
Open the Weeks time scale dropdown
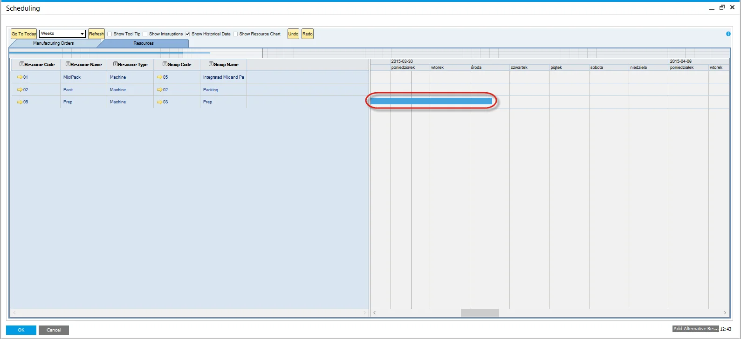pyautogui.click(x=82, y=34)
